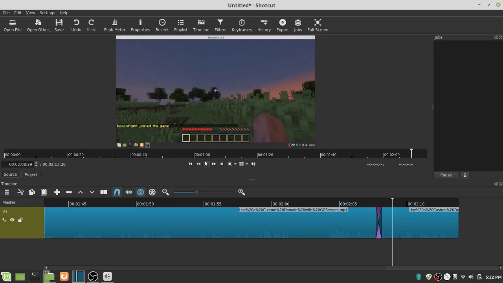Click the Open File toolbar icon
The width and height of the screenshot is (503, 283).
coord(13,25)
